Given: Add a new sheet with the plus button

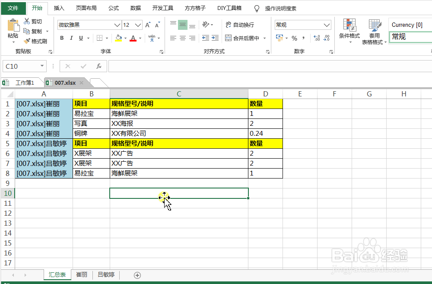Looking at the screenshot, I should [x=137, y=274].
